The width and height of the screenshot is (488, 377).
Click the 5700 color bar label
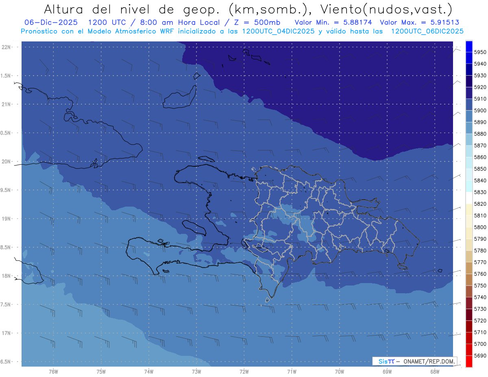tap(481, 344)
